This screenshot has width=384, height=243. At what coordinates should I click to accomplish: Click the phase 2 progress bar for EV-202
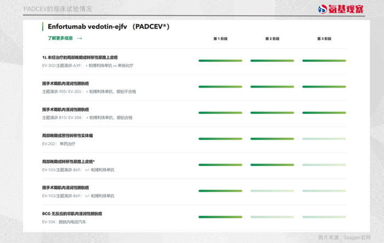tap(272, 139)
